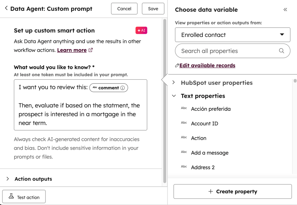
Task: Click the external link icon after Learn more
Action: pyautogui.click(x=90, y=50)
